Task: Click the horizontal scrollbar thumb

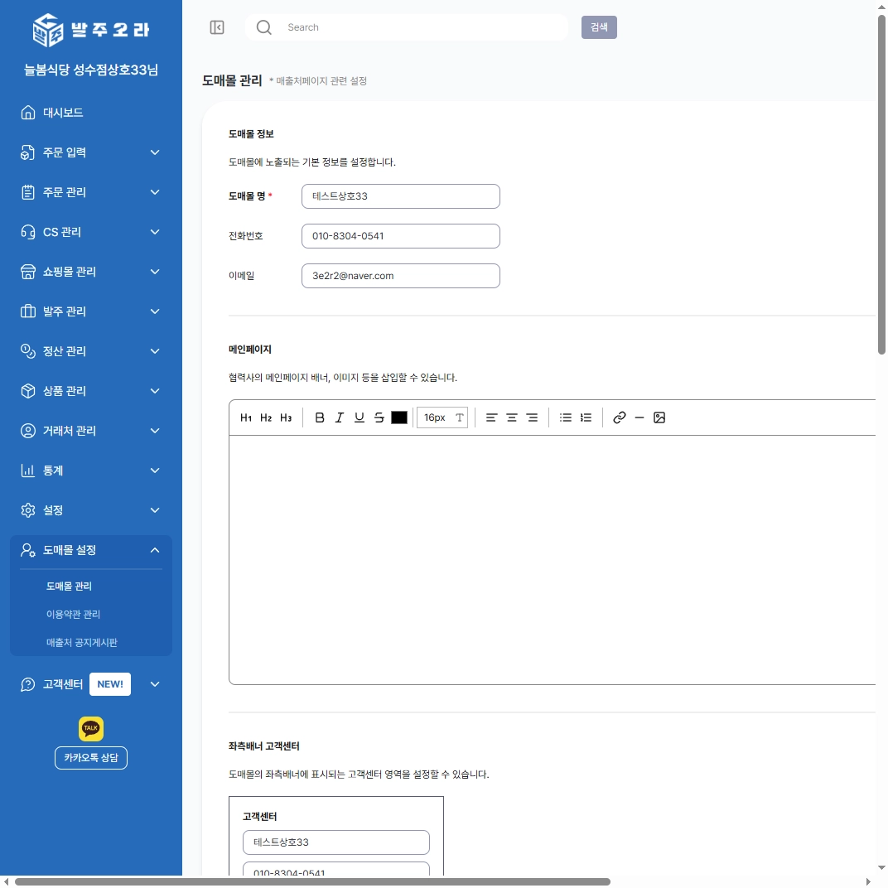Action: point(312,881)
